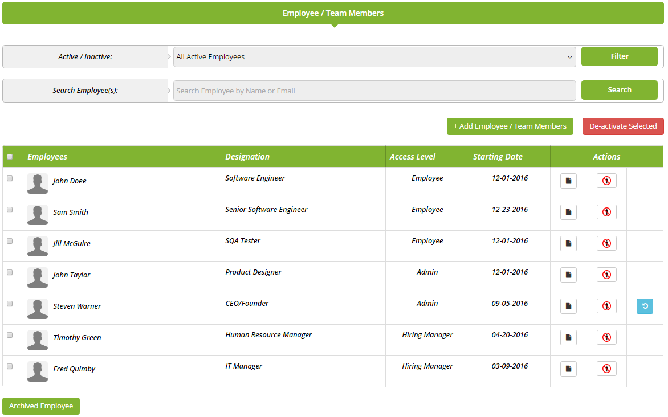Click the Employee / Team Members header tab
Image resolution: width=668 pixels, height=417 pixels.
(333, 13)
